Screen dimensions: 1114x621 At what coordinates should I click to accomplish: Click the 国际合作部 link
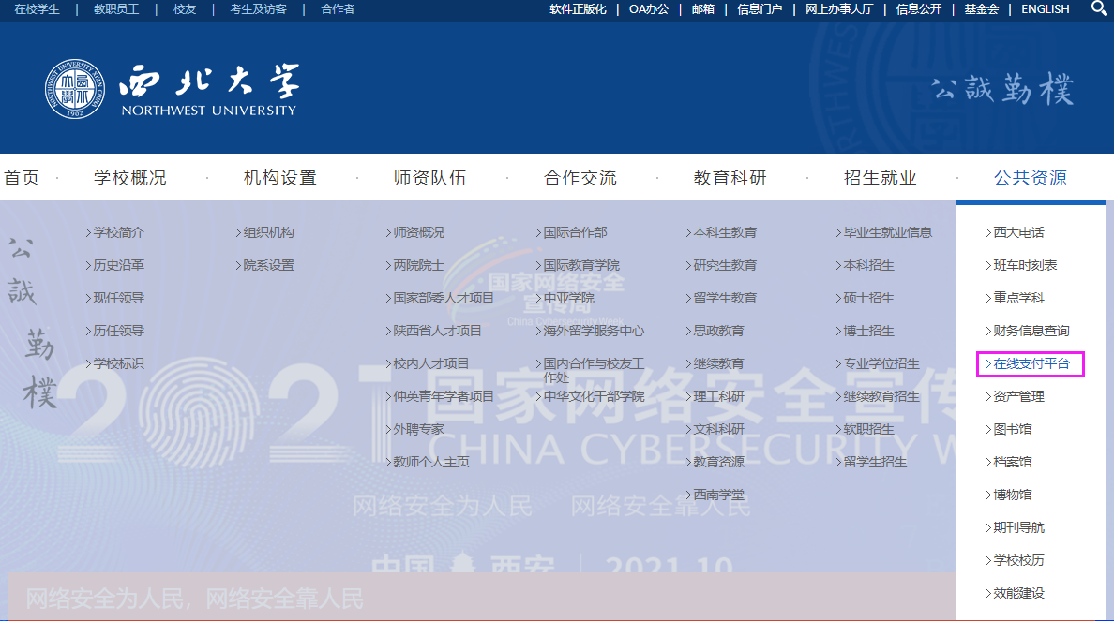click(x=574, y=232)
